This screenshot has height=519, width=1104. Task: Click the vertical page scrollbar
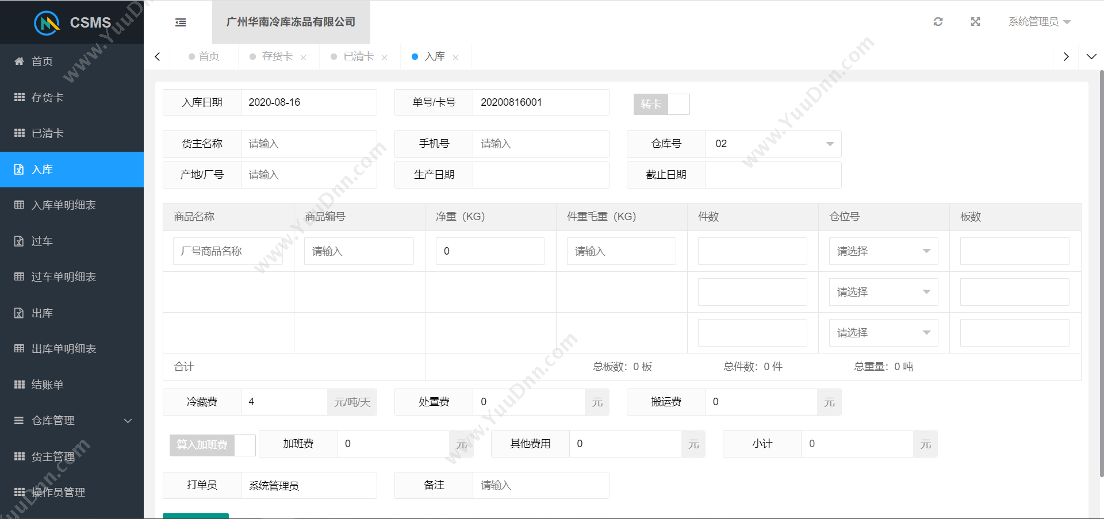point(1101,273)
